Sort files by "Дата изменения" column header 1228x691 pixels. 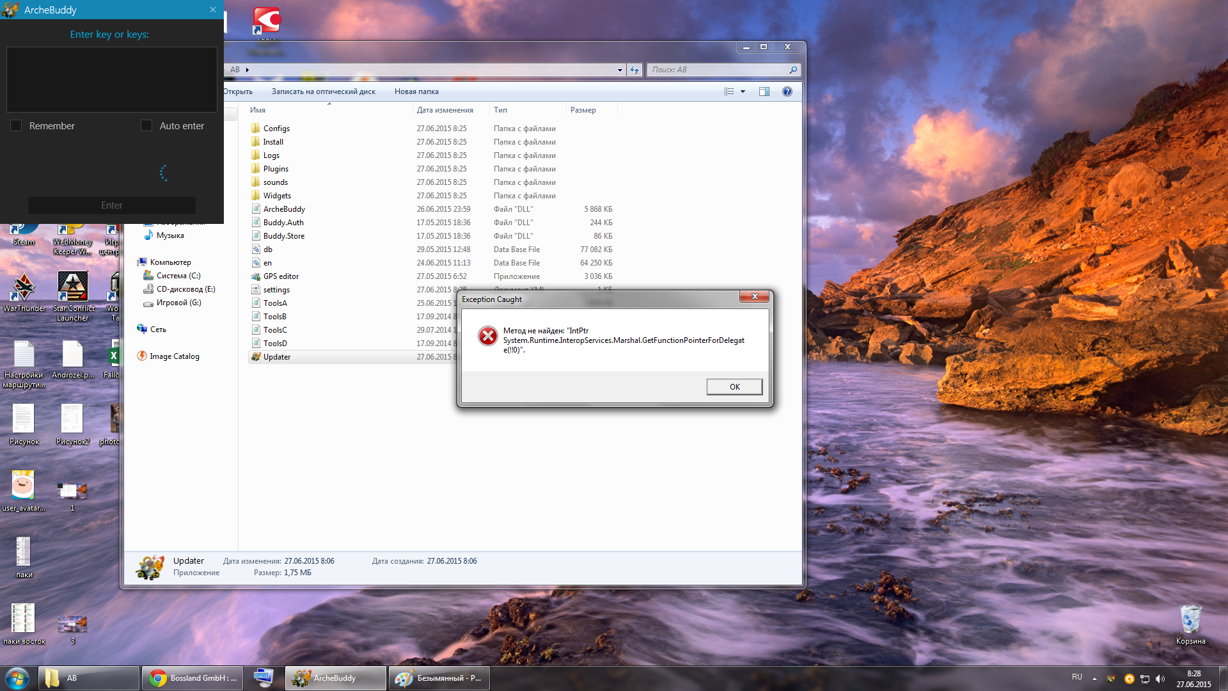coord(445,110)
